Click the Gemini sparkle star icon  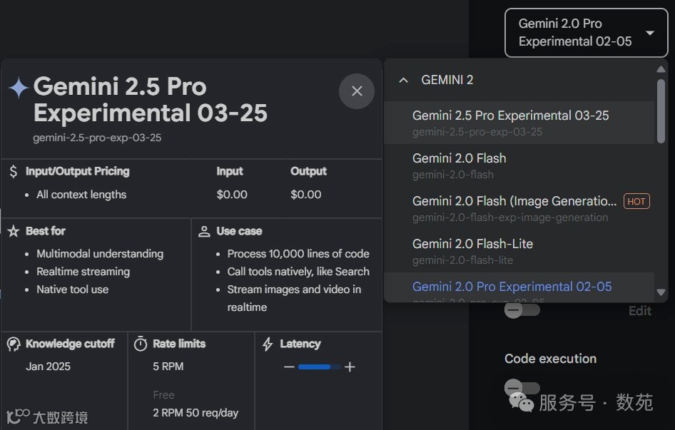pyautogui.click(x=19, y=88)
